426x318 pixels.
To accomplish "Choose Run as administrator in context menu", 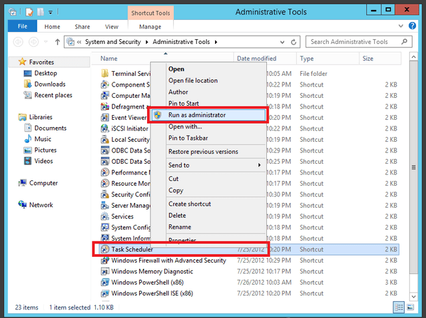I will click(x=208, y=115).
